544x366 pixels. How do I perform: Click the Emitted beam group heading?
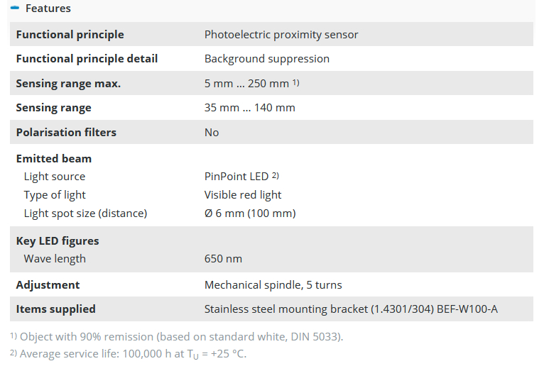(54, 158)
